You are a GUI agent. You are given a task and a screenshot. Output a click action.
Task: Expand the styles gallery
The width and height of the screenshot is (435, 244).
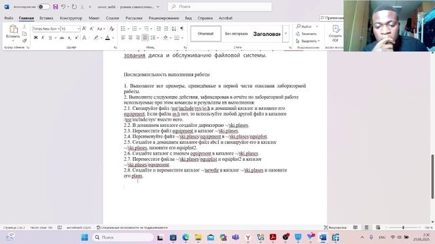[x=285, y=34]
